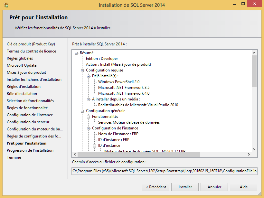Screen dimensions: 264x198
Task: Collapse the Configuration de l'instance tree node
Action: [88, 129]
